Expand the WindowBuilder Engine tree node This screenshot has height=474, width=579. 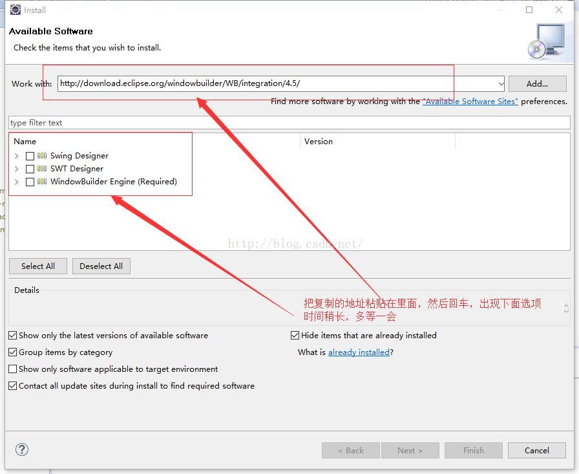point(16,182)
